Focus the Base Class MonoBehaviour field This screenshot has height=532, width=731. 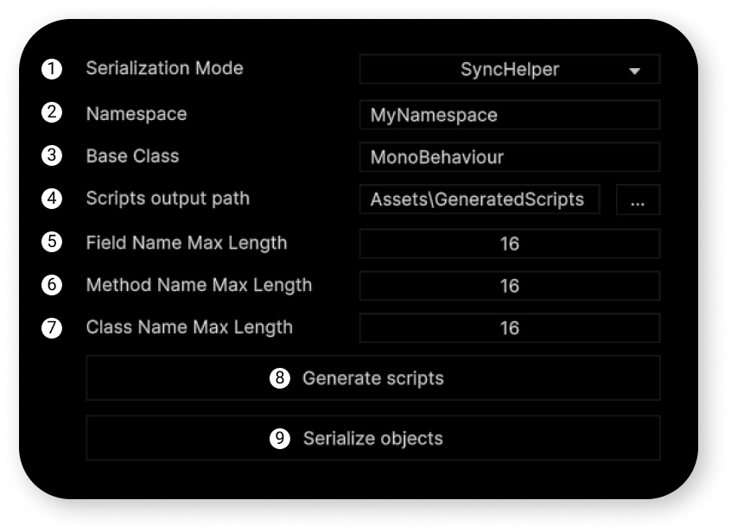510,157
